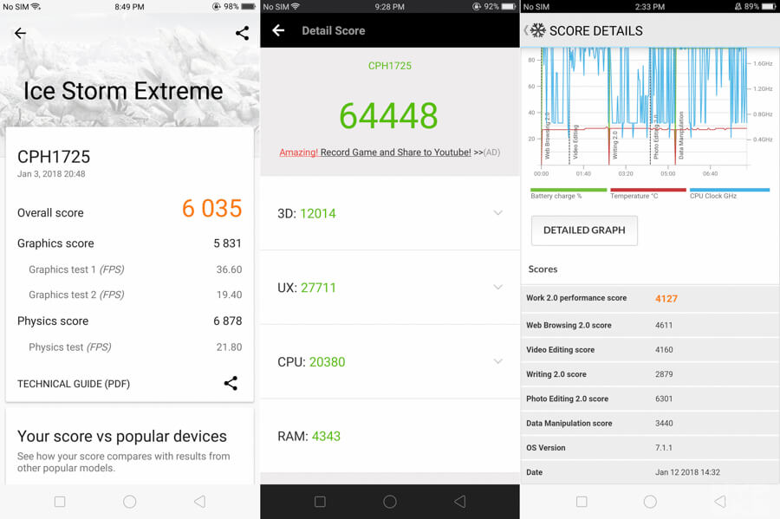
Task: Tap back arrow on Ice Storm Extreme screen
Action: click(x=20, y=34)
